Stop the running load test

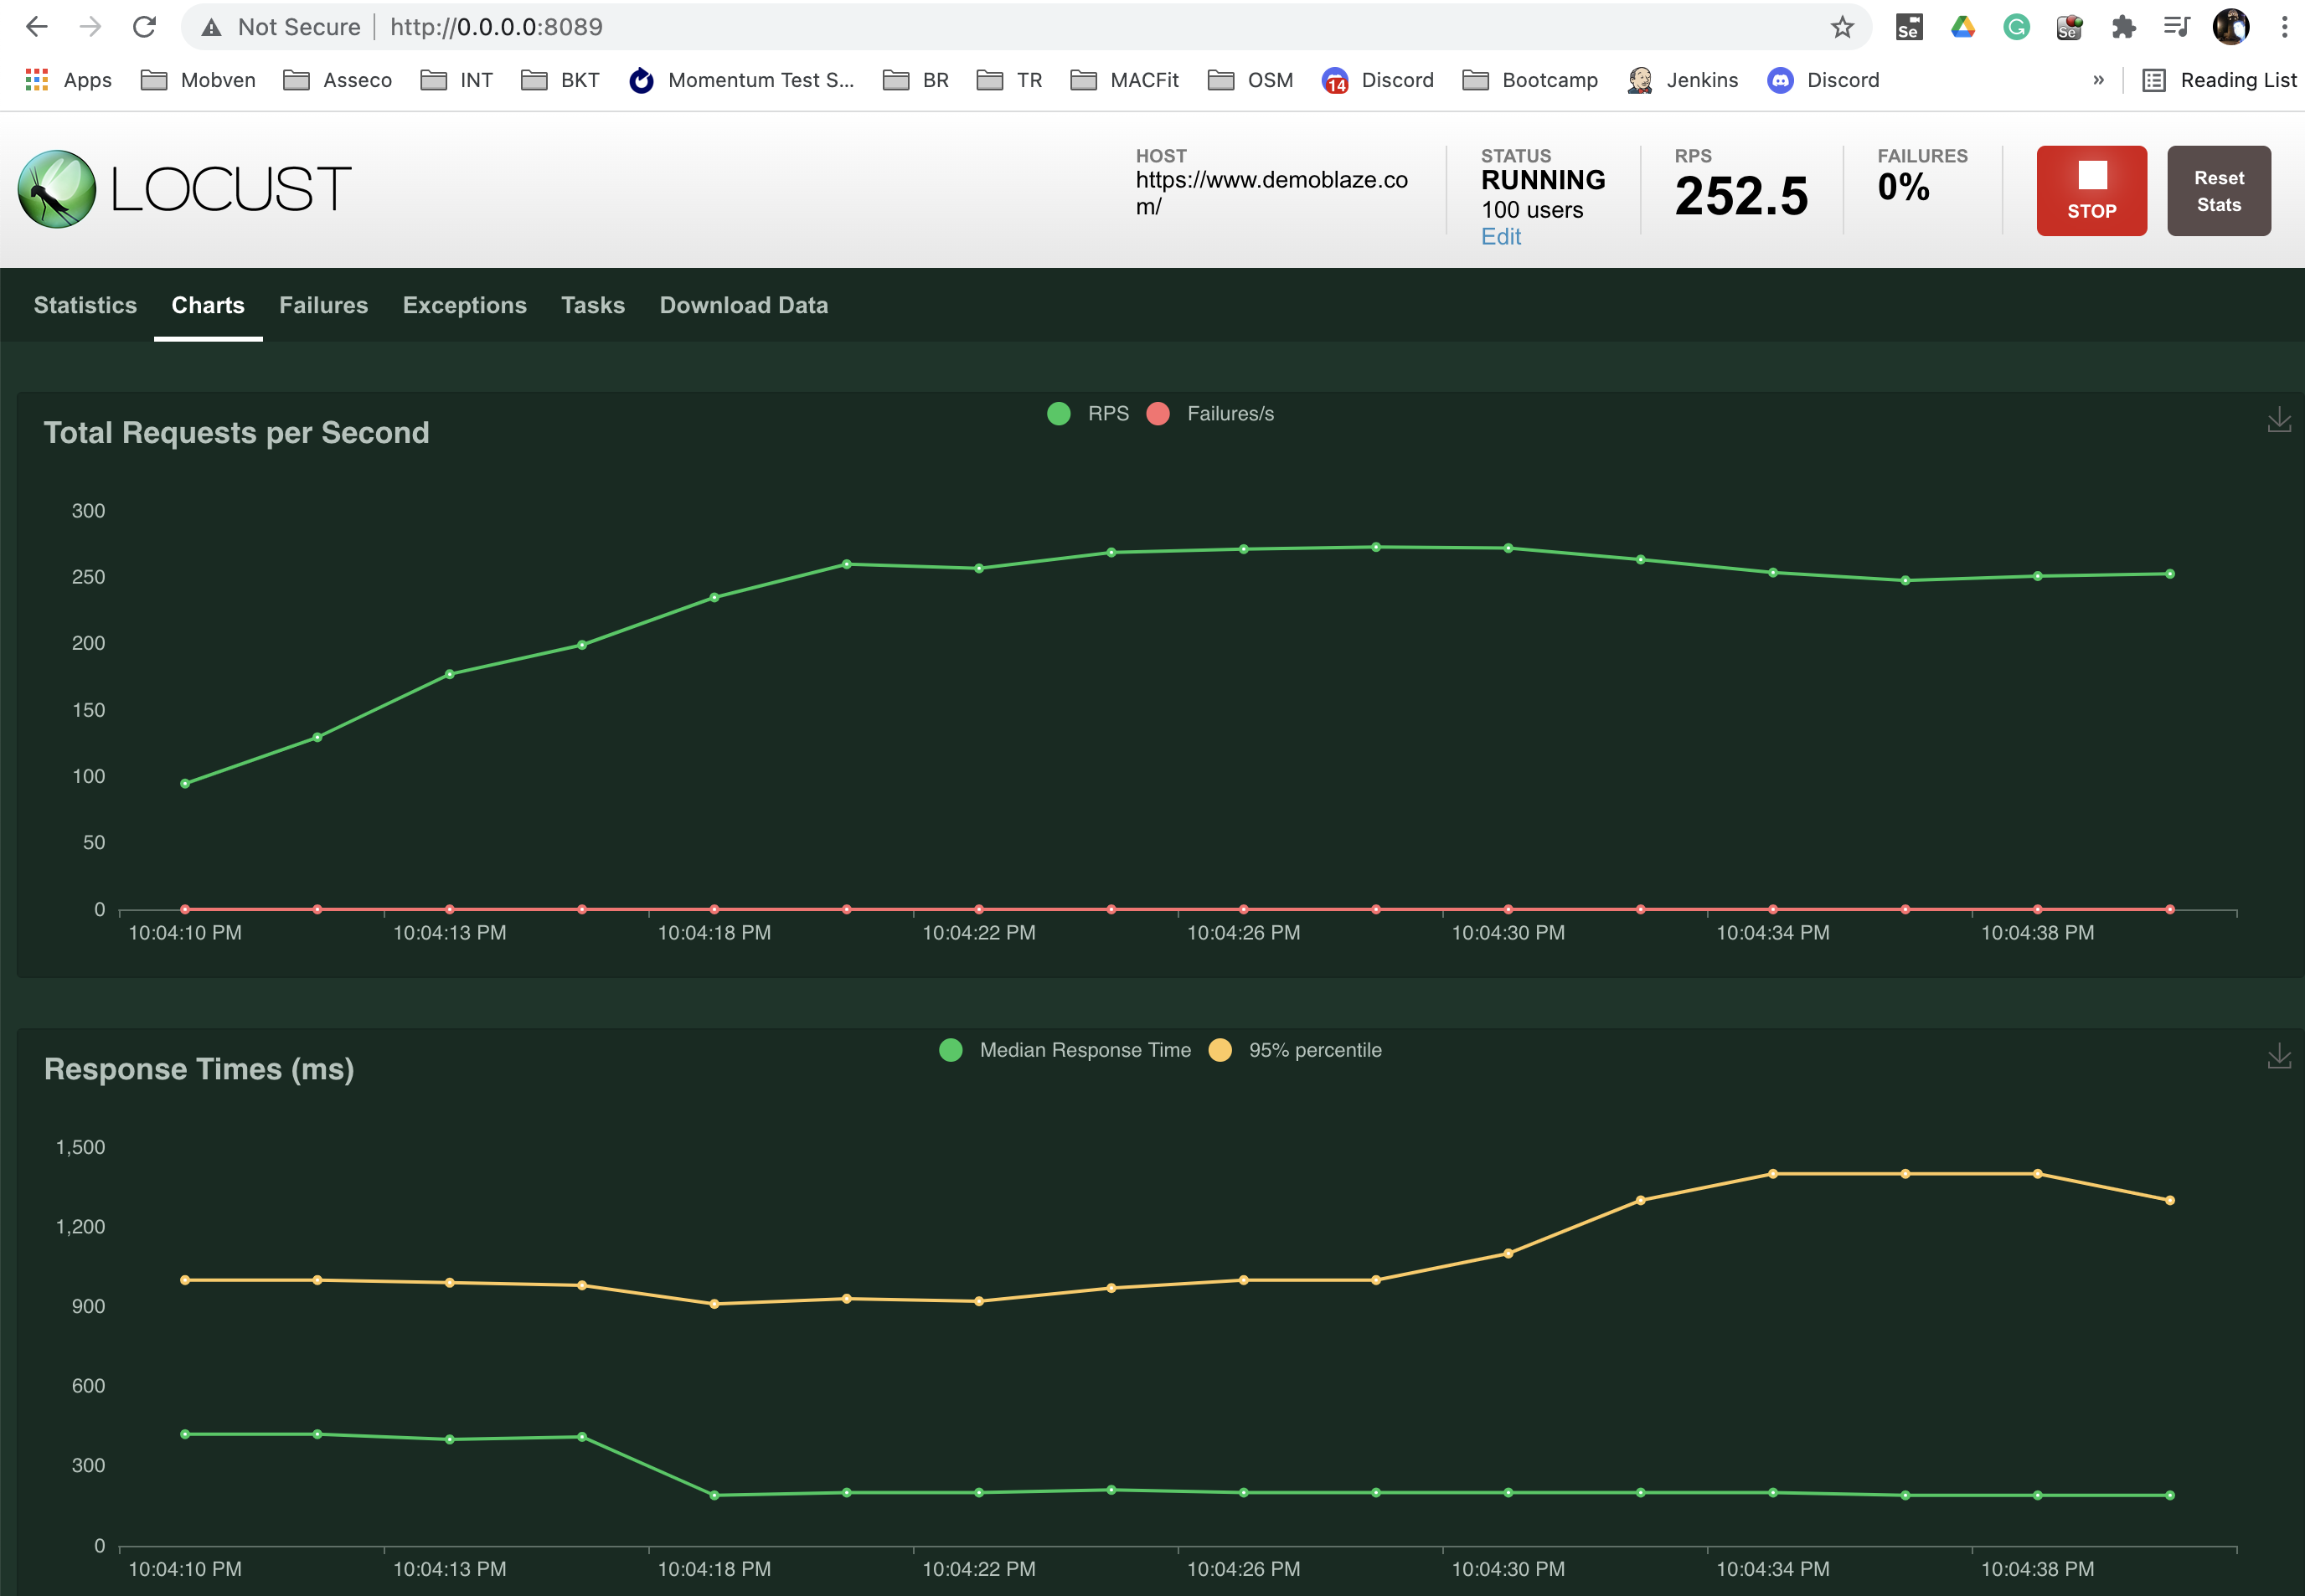coord(2091,190)
